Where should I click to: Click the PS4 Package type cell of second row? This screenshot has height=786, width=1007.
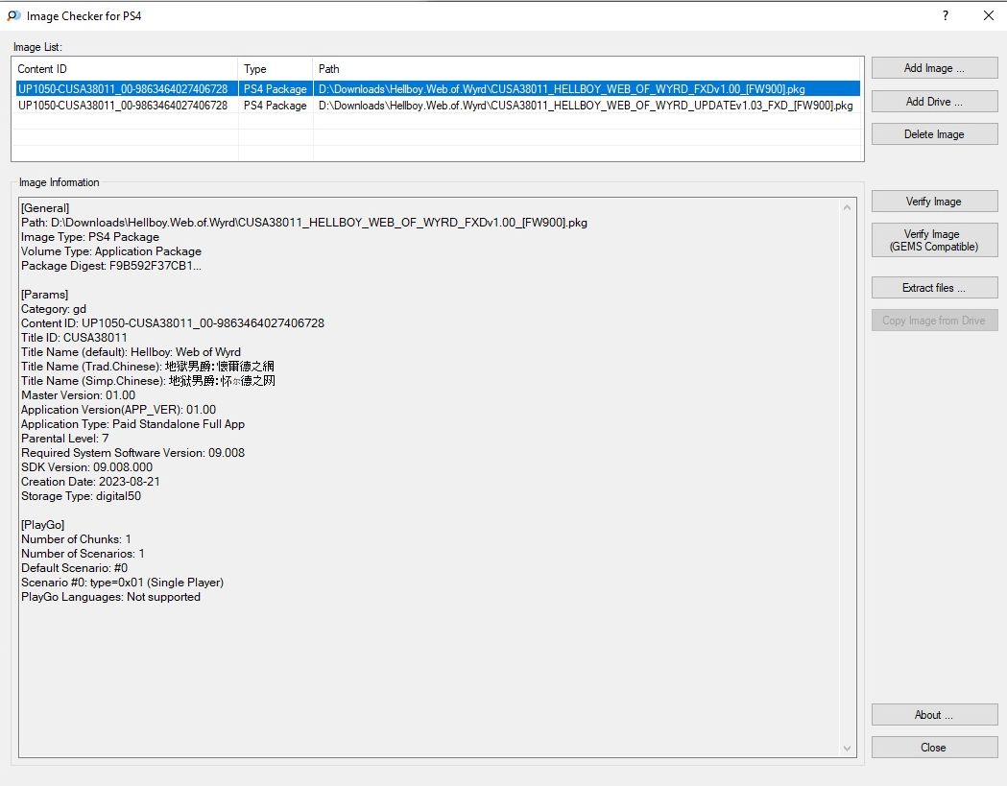pyautogui.click(x=276, y=106)
